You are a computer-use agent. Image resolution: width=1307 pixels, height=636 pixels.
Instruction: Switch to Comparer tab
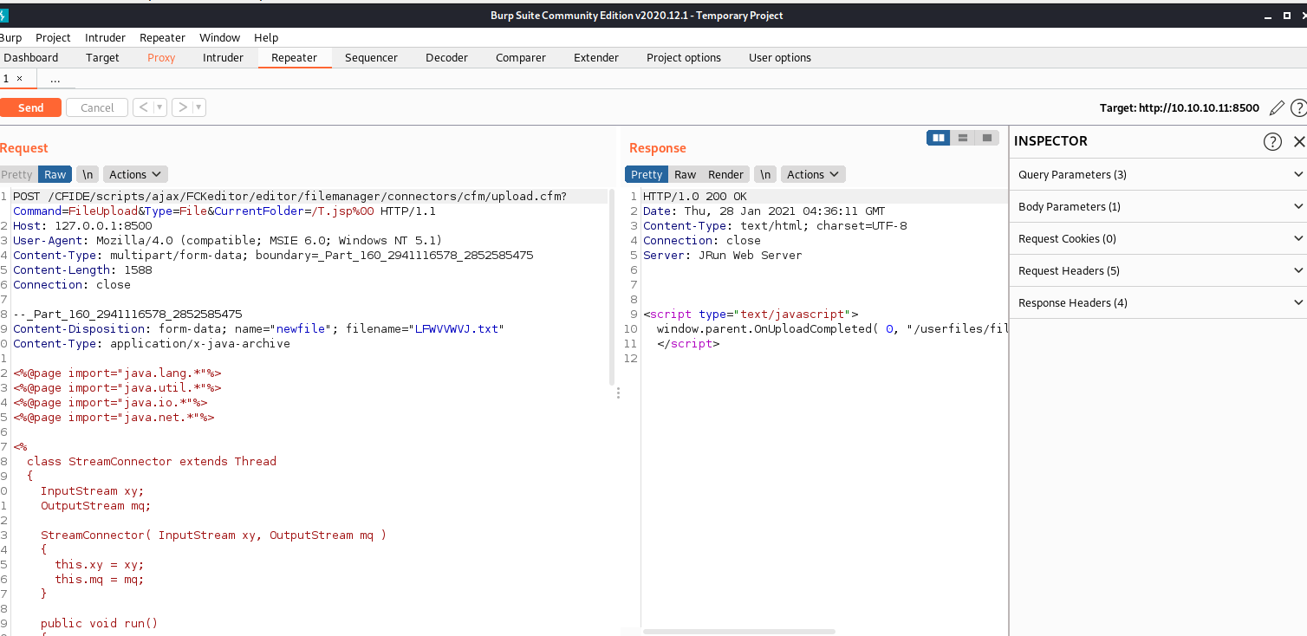click(x=521, y=57)
